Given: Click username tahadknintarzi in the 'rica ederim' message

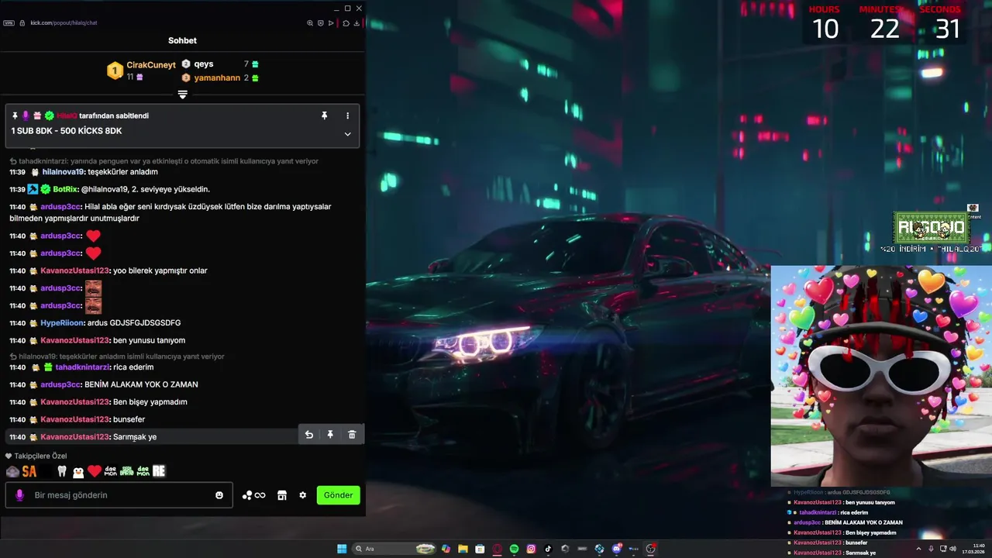Looking at the screenshot, I should click(x=82, y=367).
